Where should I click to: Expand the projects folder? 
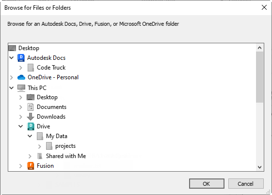tap(40, 146)
